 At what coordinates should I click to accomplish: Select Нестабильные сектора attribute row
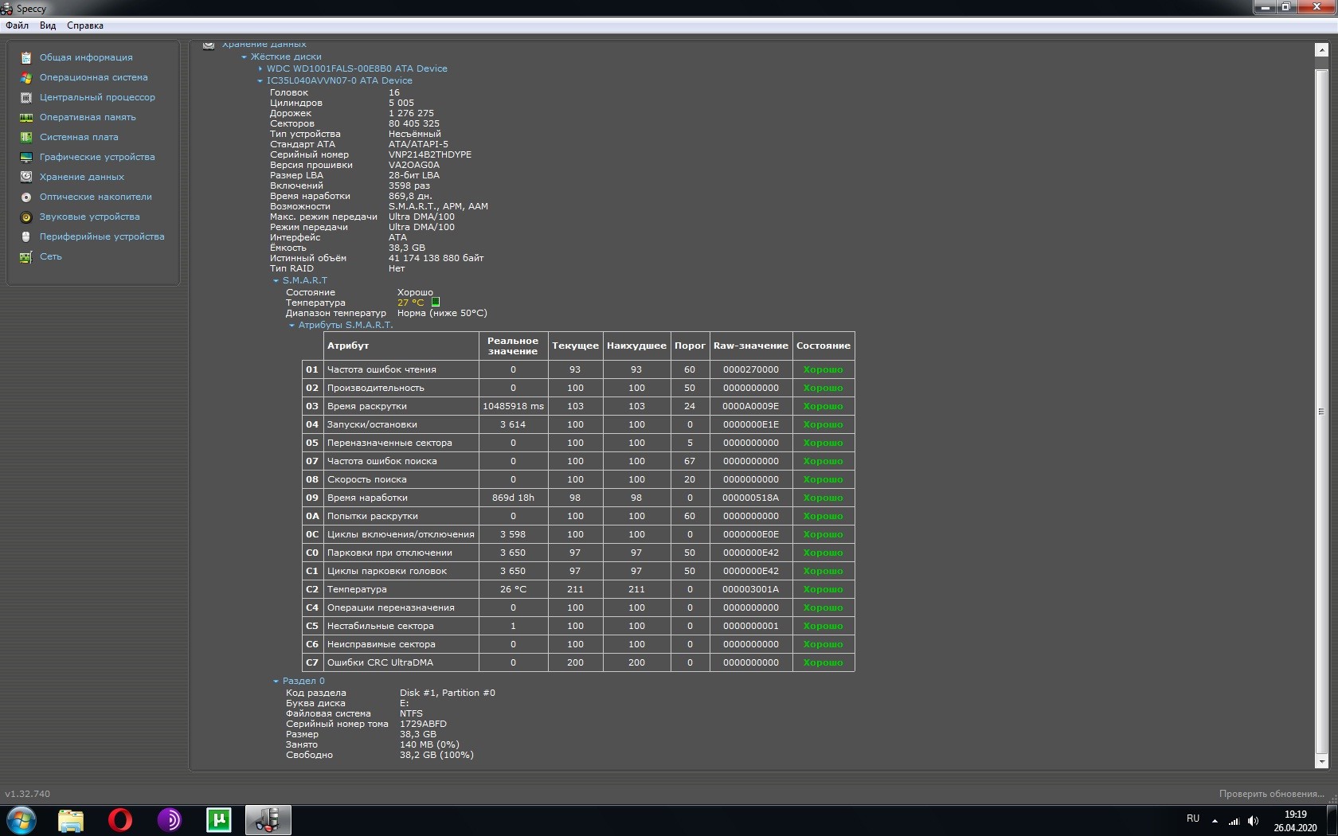579,626
